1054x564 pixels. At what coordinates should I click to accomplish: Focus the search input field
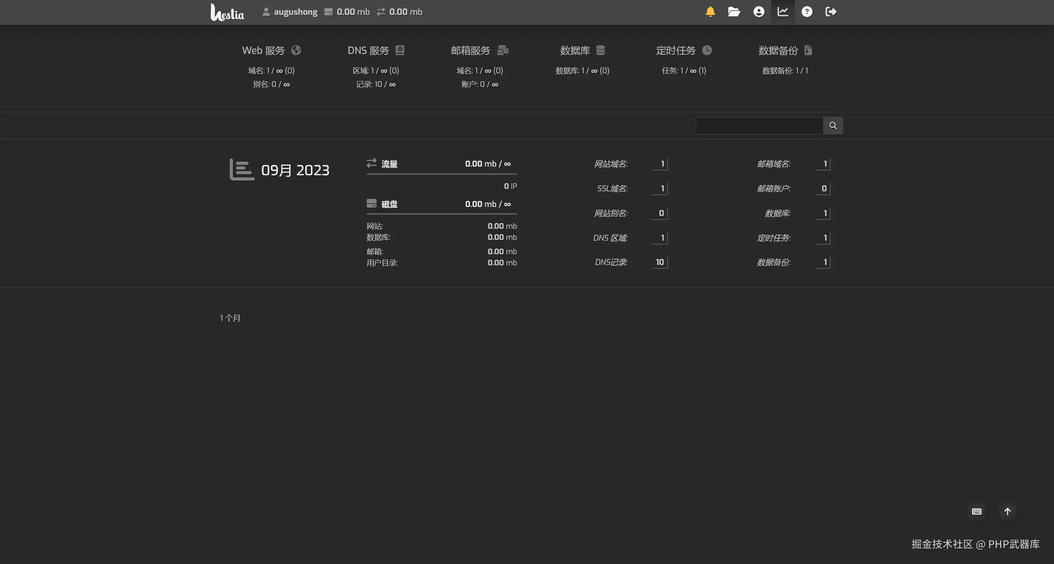point(759,126)
